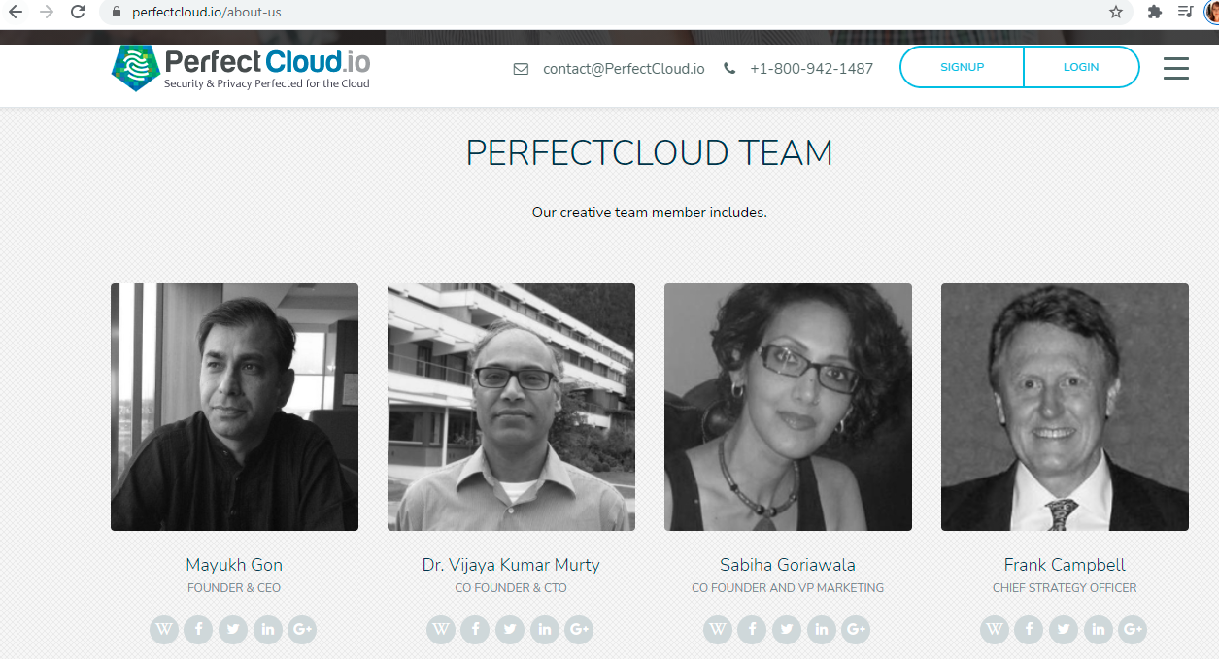Open the hamburger navigation menu
This screenshot has width=1219, height=659.
(x=1176, y=68)
